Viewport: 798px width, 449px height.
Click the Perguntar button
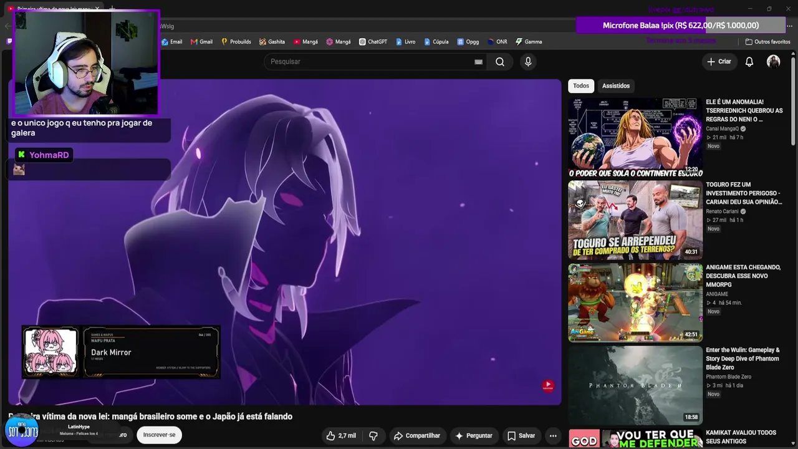474,436
